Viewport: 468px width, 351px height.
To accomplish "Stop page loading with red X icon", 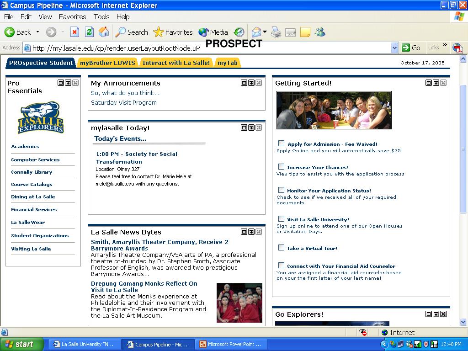I will (x=74, y=32).
